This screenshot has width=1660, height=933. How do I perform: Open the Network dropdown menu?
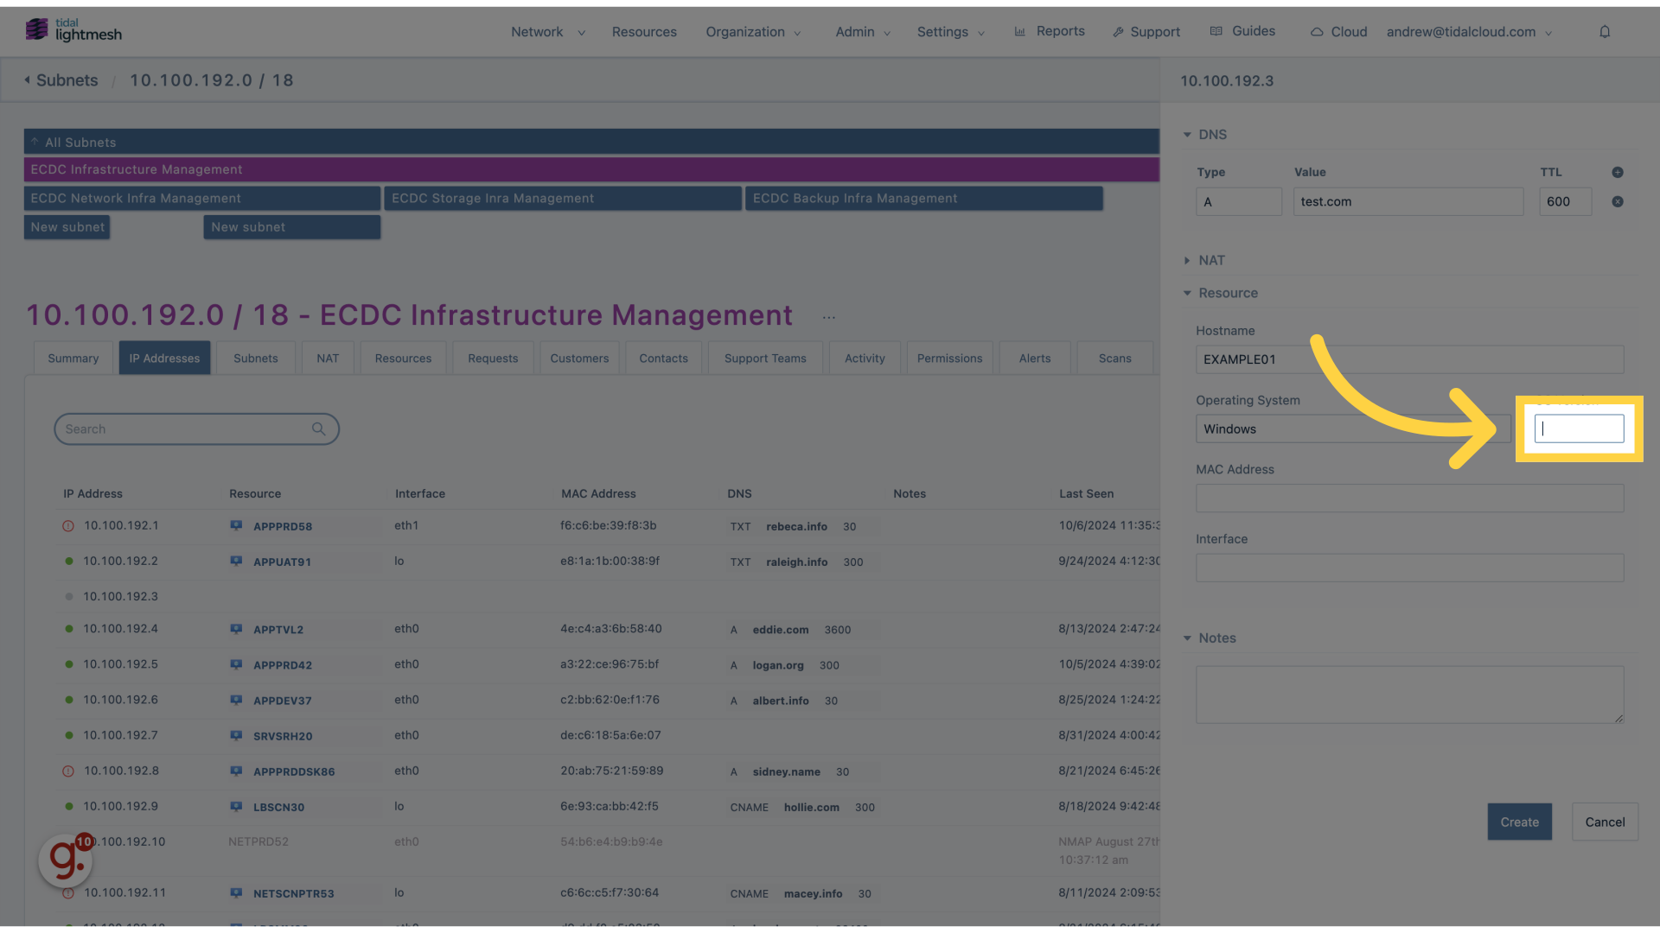pos(547,32)
